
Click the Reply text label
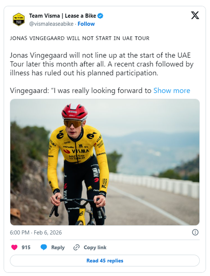click(58, 247)
